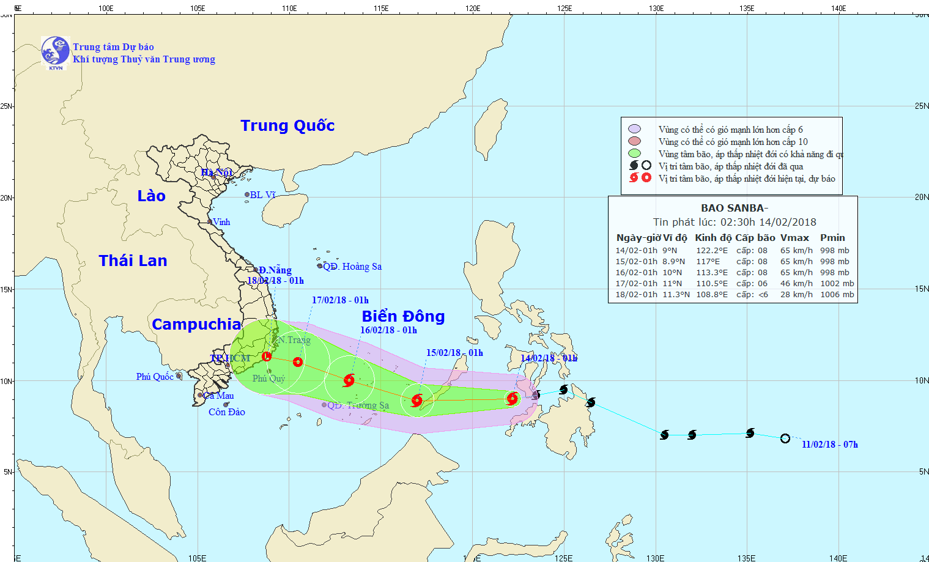Screen dimensions: 929x562
Task: Click the Campuchia country label
Action: coord(196,325)
